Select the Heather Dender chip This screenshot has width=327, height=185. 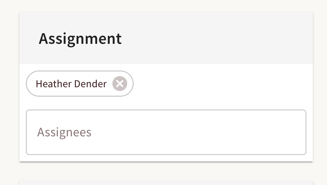click(71, 84)
